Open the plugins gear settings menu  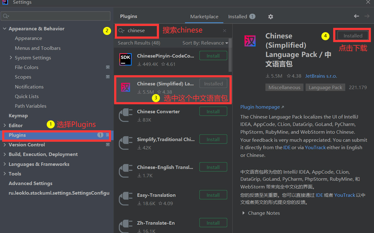coord(271,17)
